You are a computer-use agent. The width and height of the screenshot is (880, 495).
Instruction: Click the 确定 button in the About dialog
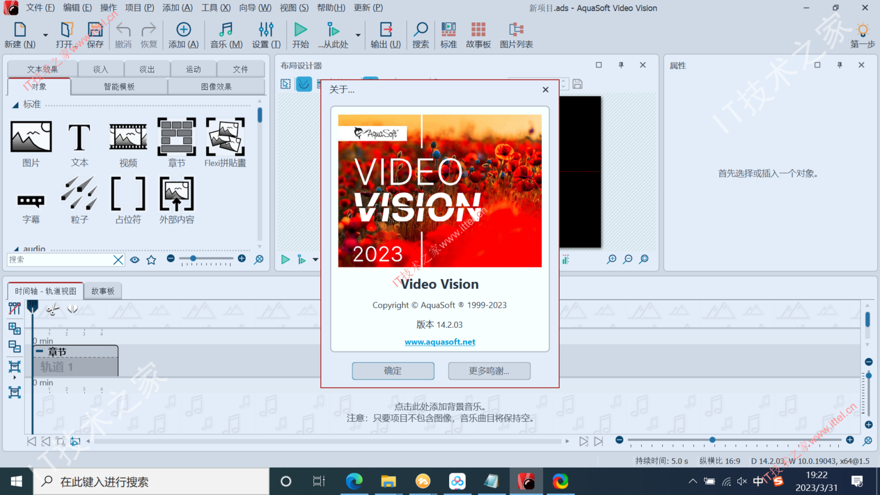coord(393,371)
